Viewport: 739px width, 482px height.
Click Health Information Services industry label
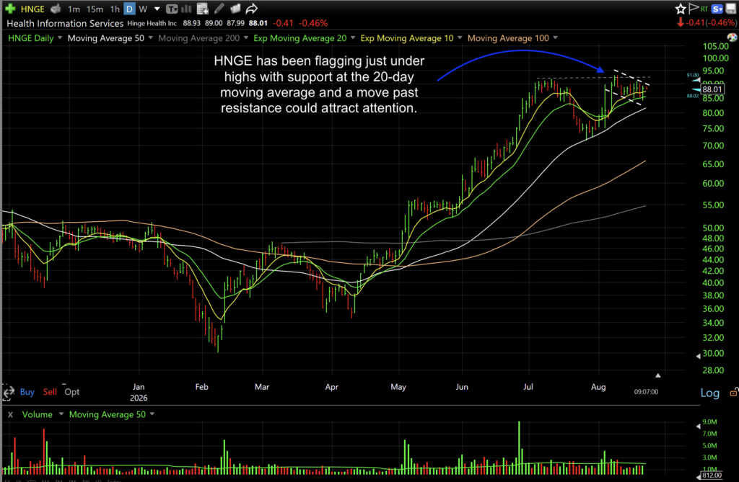[65, 24]
